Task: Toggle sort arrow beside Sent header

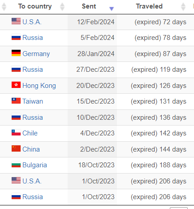Action: coord(112,9)
